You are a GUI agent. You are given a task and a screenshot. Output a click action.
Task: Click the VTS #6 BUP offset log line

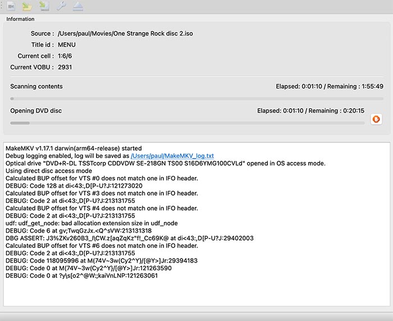pos(102,246)
